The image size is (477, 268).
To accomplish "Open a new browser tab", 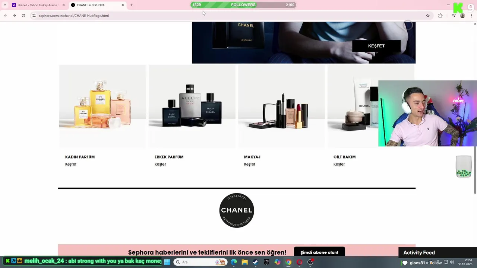I will 132,5.
